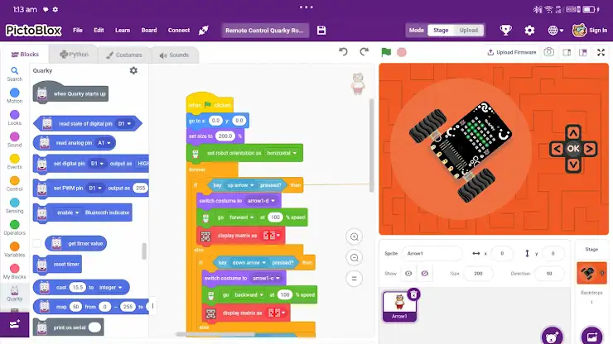Delete the Arrow1 sprite
613x344 pixels.
point(413,294)
